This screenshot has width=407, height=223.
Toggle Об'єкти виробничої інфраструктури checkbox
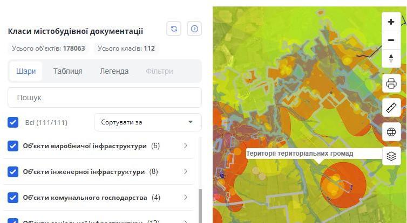point(13,146)
